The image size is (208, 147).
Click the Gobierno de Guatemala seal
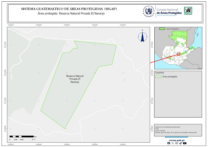(x=148, y=11)
